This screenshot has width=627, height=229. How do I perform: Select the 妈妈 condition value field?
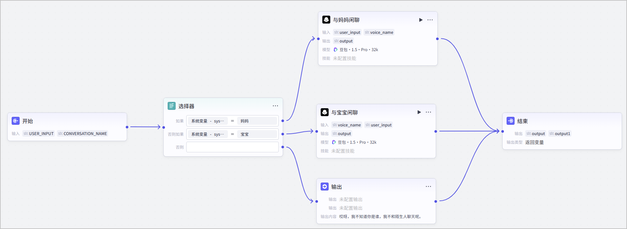point(257,121)
